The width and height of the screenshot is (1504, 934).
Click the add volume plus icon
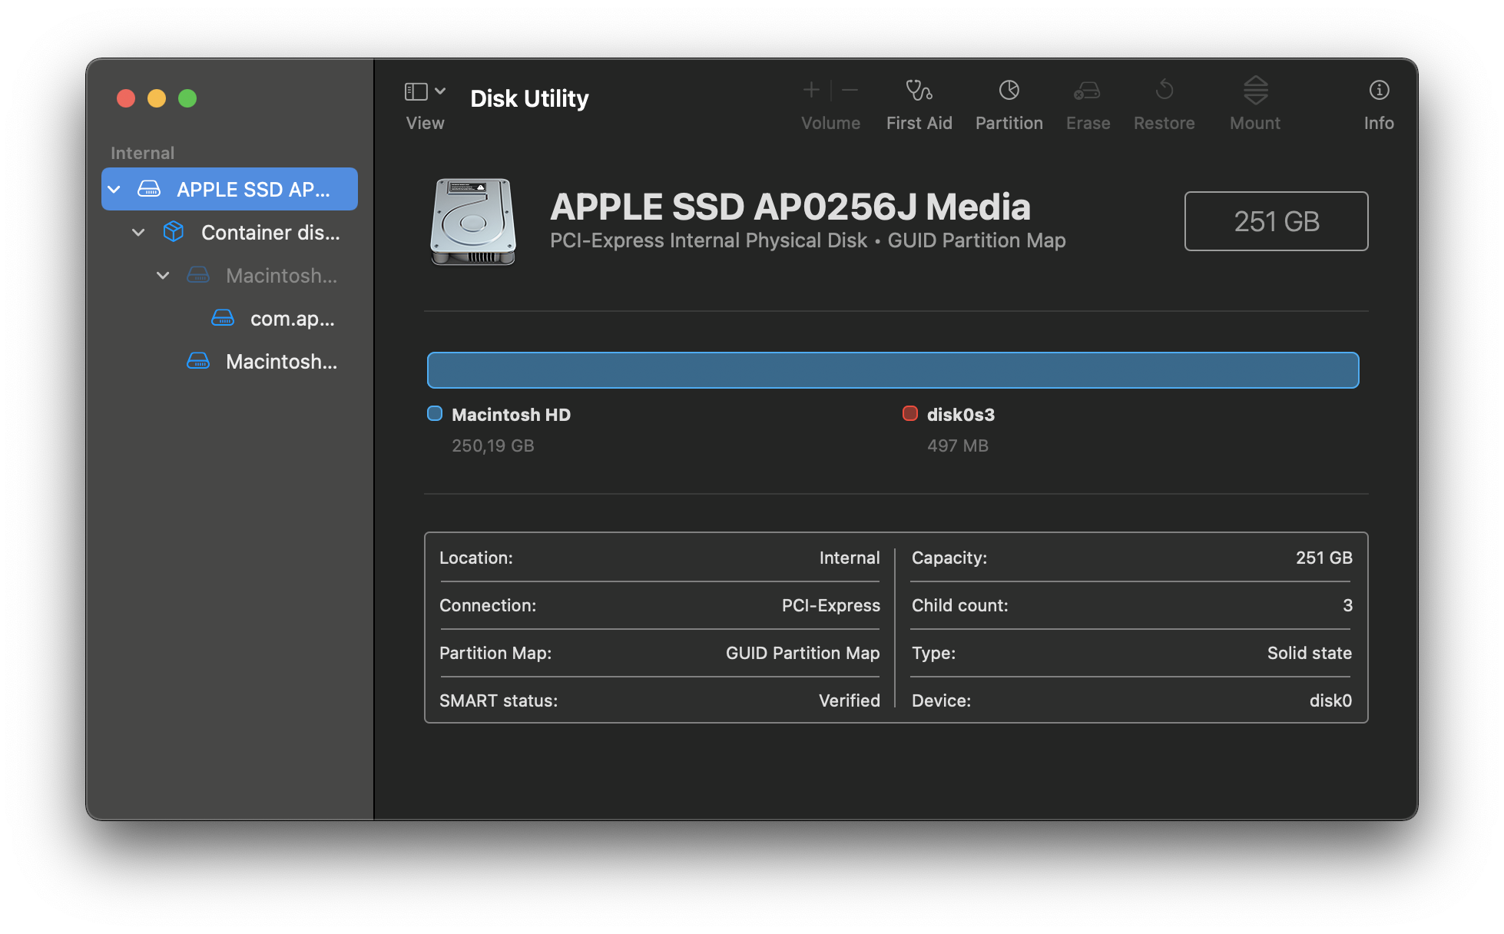[x=811, y=90]
